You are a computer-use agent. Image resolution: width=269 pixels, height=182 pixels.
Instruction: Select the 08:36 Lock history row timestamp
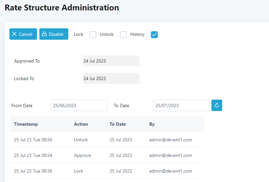pyautogui.click(x=33, y=171)
